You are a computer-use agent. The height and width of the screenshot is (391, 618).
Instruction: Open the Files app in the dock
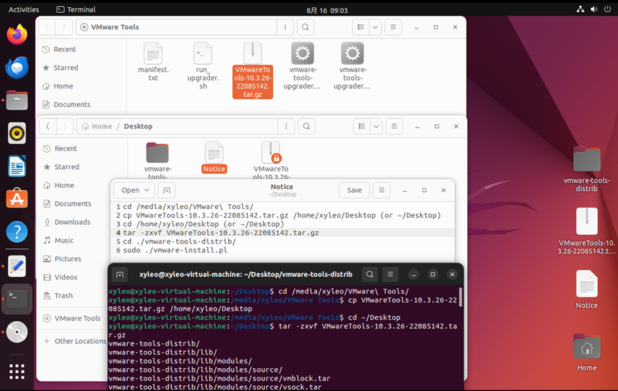17,101
